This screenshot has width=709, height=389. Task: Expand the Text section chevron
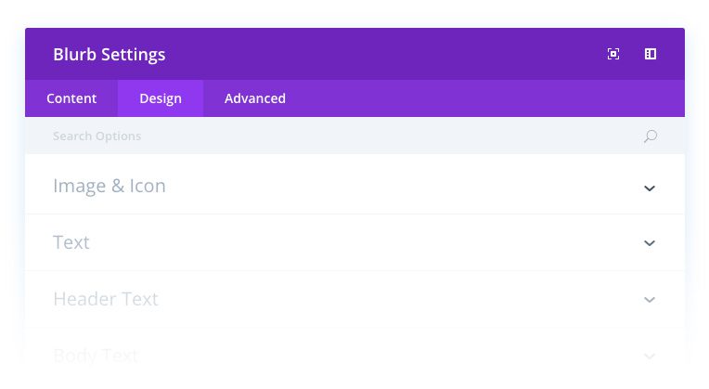[650, 243]
